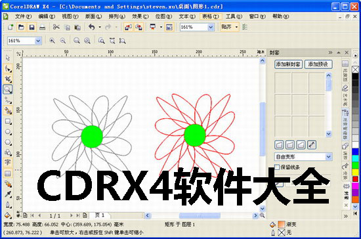Jump to the first page arrow

[x=32, y=215]
